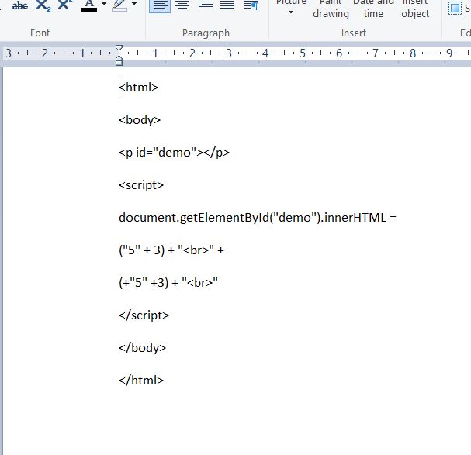Click the left indent marker on ruler
Image resolution: width=471 pixels, height=455 pixels.
coord(119,62)
